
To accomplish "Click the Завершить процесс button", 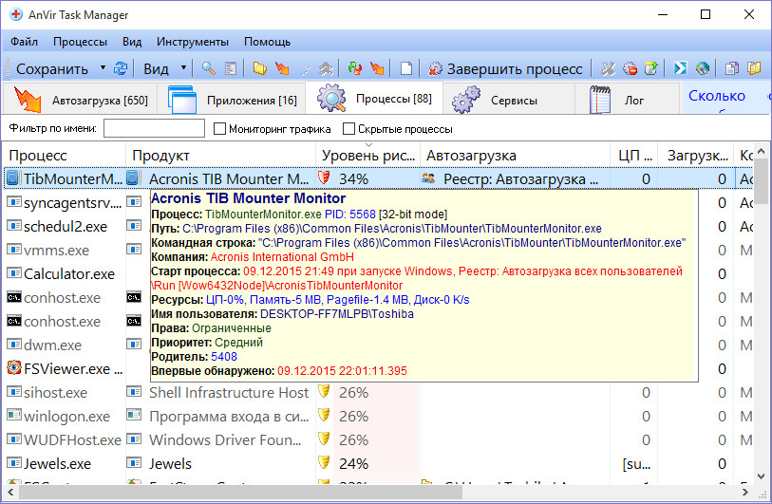I will coord(506,69).
